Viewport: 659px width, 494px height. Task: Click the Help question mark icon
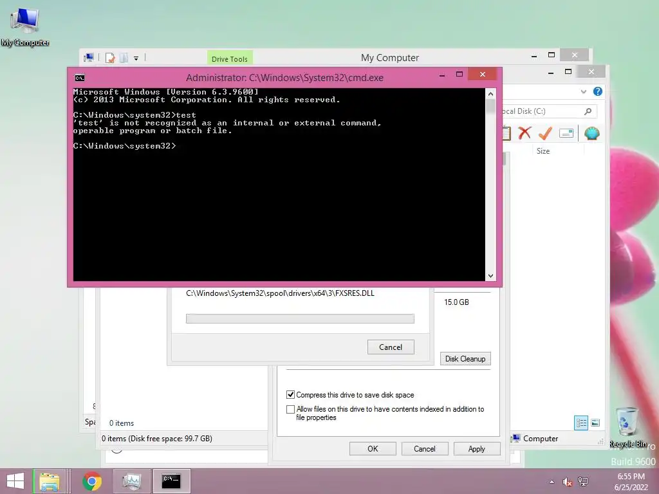click(x=597, y=91)
